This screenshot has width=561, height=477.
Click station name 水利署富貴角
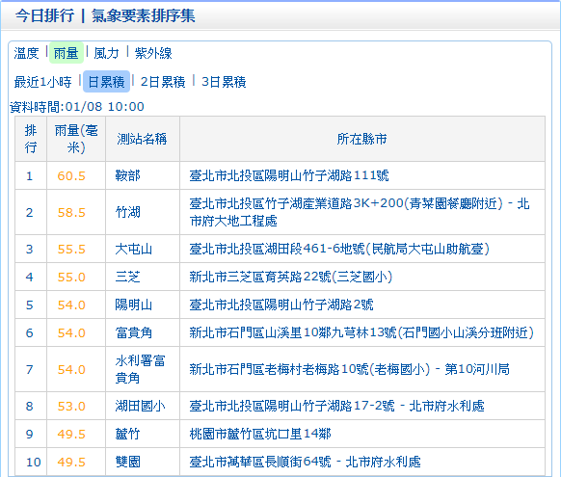[x=141, y=369]
